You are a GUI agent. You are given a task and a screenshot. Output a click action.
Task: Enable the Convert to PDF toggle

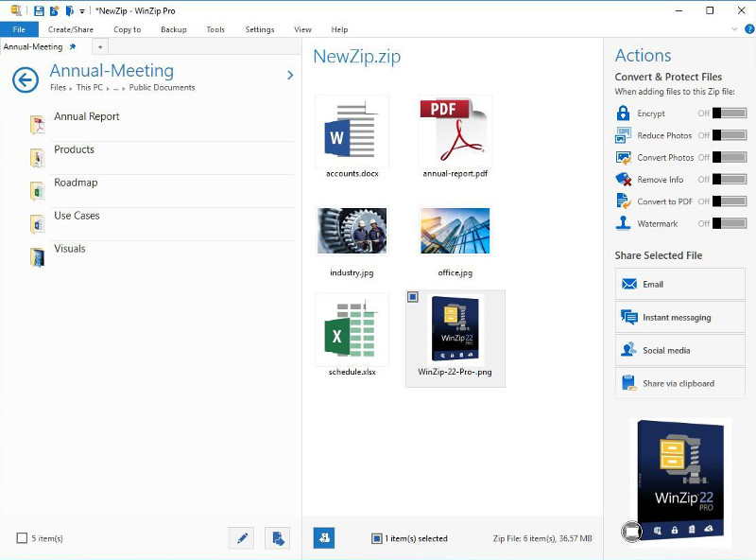pyautogui.click(x=730, y=201)
